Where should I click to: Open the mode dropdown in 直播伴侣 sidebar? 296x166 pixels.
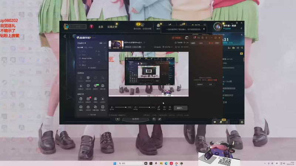[x=81, y=43]
